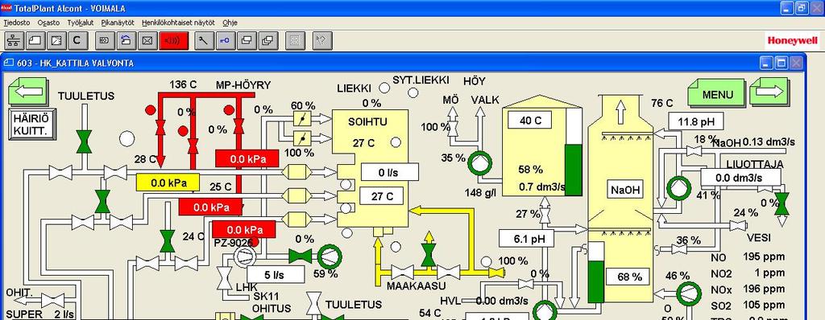The width and height of the screenshot is (825, 320).
Task: Click the cascaded windows toolbar icon
Action: click(267, 40)
